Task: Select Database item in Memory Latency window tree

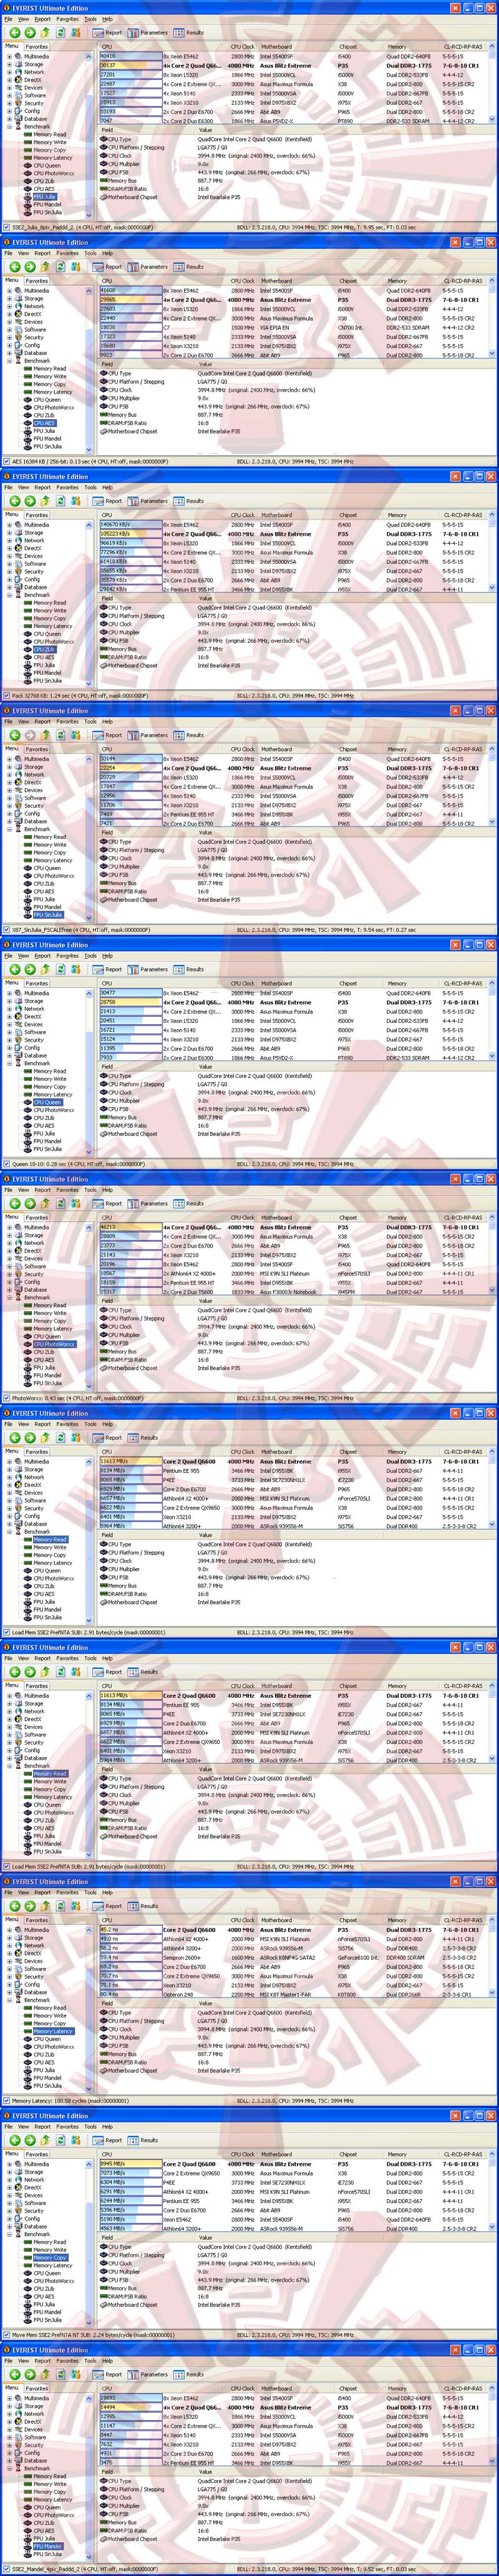Action: coord(35,1992)
